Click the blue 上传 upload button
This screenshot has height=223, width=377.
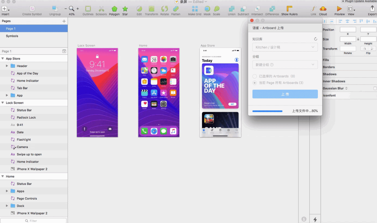(x=285, y=94)
